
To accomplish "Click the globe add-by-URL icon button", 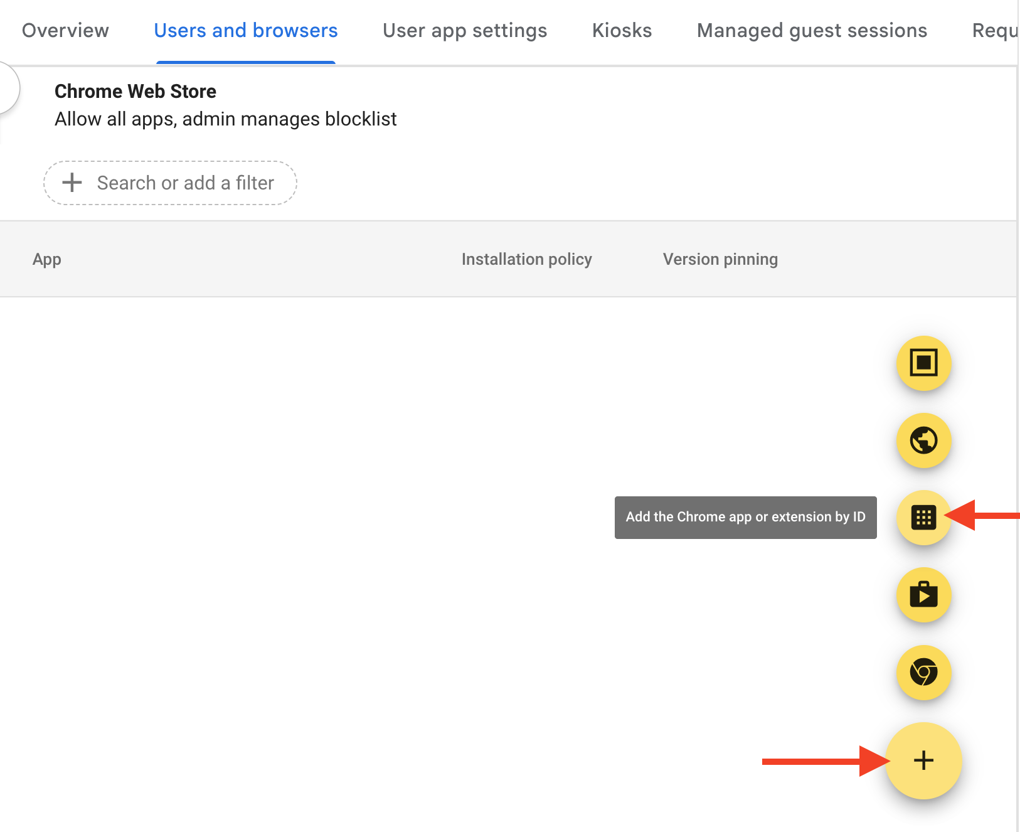I will tap(923, 440).
